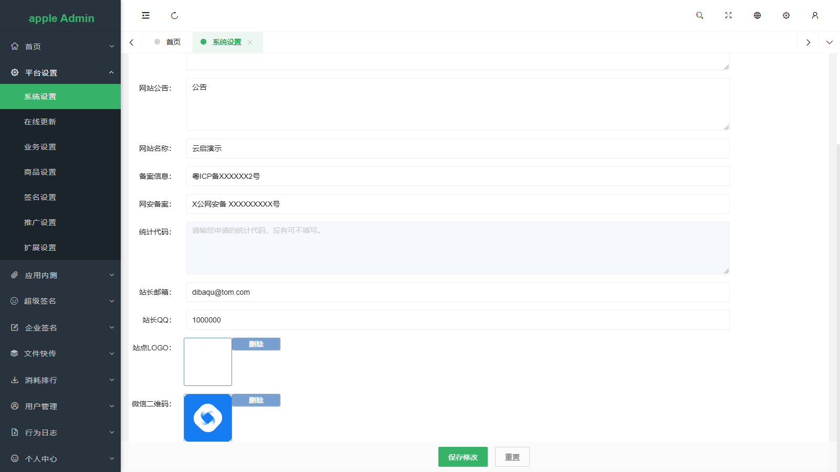Image resolution: width=840 pixels, height=472 pixels.
Task: Select 在线更新 in the sidebar
Action: pyautogui.click(x=40, y=122)
